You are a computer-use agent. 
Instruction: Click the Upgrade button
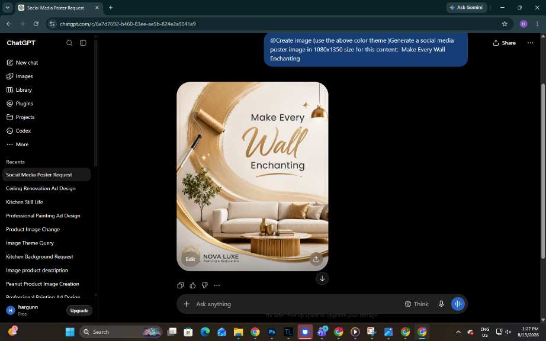coord(79,310)
